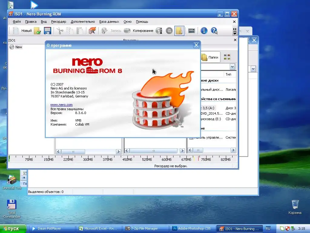Image resolution: width=310 pixels, height=233 pixels.
Task: Select the Локальный диск row
Action: [218, 89]
